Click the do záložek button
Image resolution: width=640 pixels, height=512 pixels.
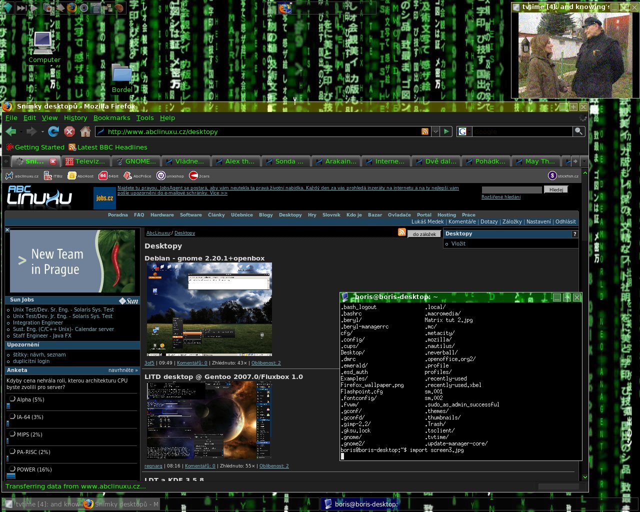(424, 234)
